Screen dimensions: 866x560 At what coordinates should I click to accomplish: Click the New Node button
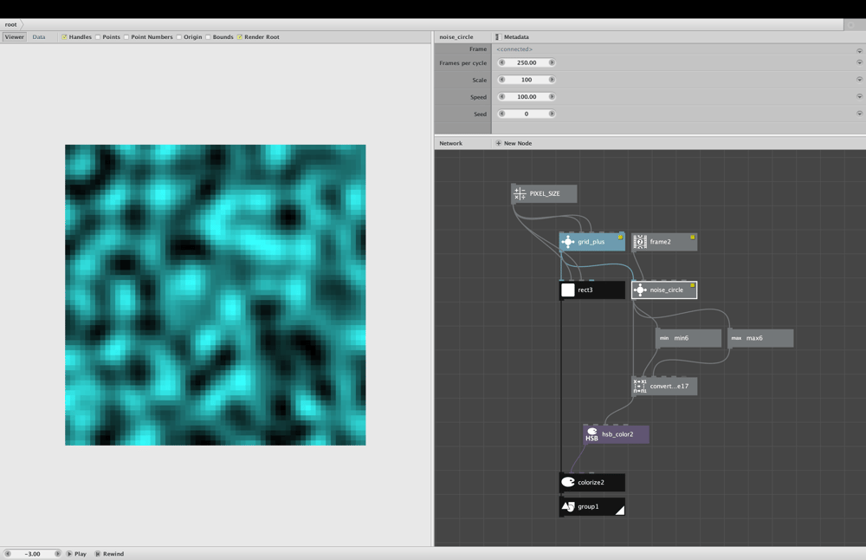tap(514, 143)
